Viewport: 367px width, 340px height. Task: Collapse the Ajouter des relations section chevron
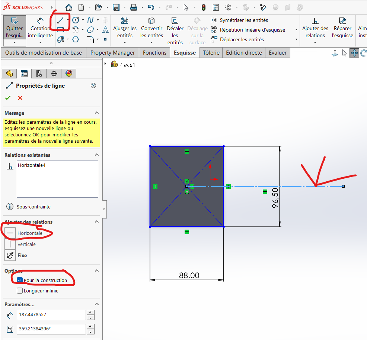(97, 222)
